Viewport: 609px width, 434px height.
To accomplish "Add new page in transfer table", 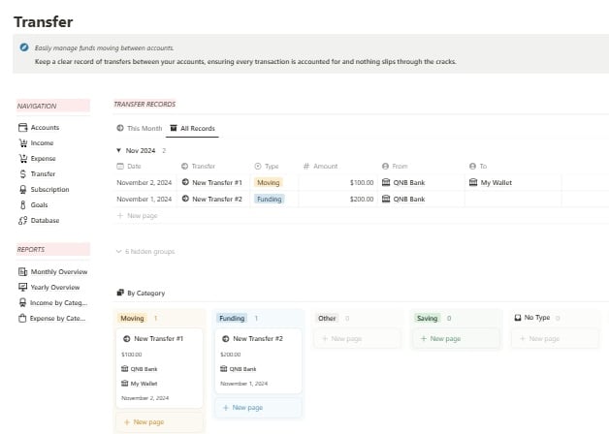I will pyautogui.click(x=141, y=215).
